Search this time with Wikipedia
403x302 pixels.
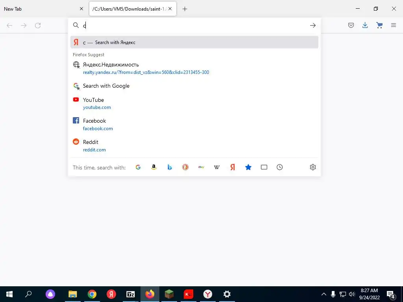[x=217, y=167]
